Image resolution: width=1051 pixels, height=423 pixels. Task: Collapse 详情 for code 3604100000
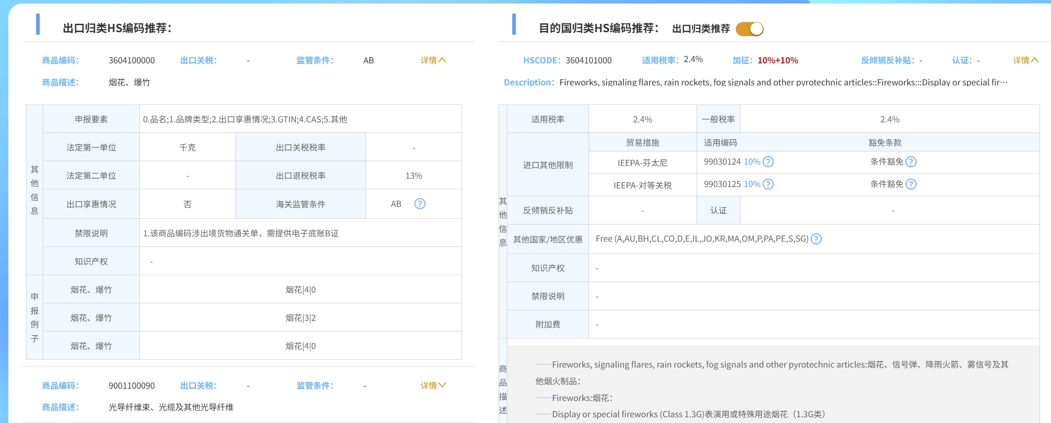tap(433, 60)
